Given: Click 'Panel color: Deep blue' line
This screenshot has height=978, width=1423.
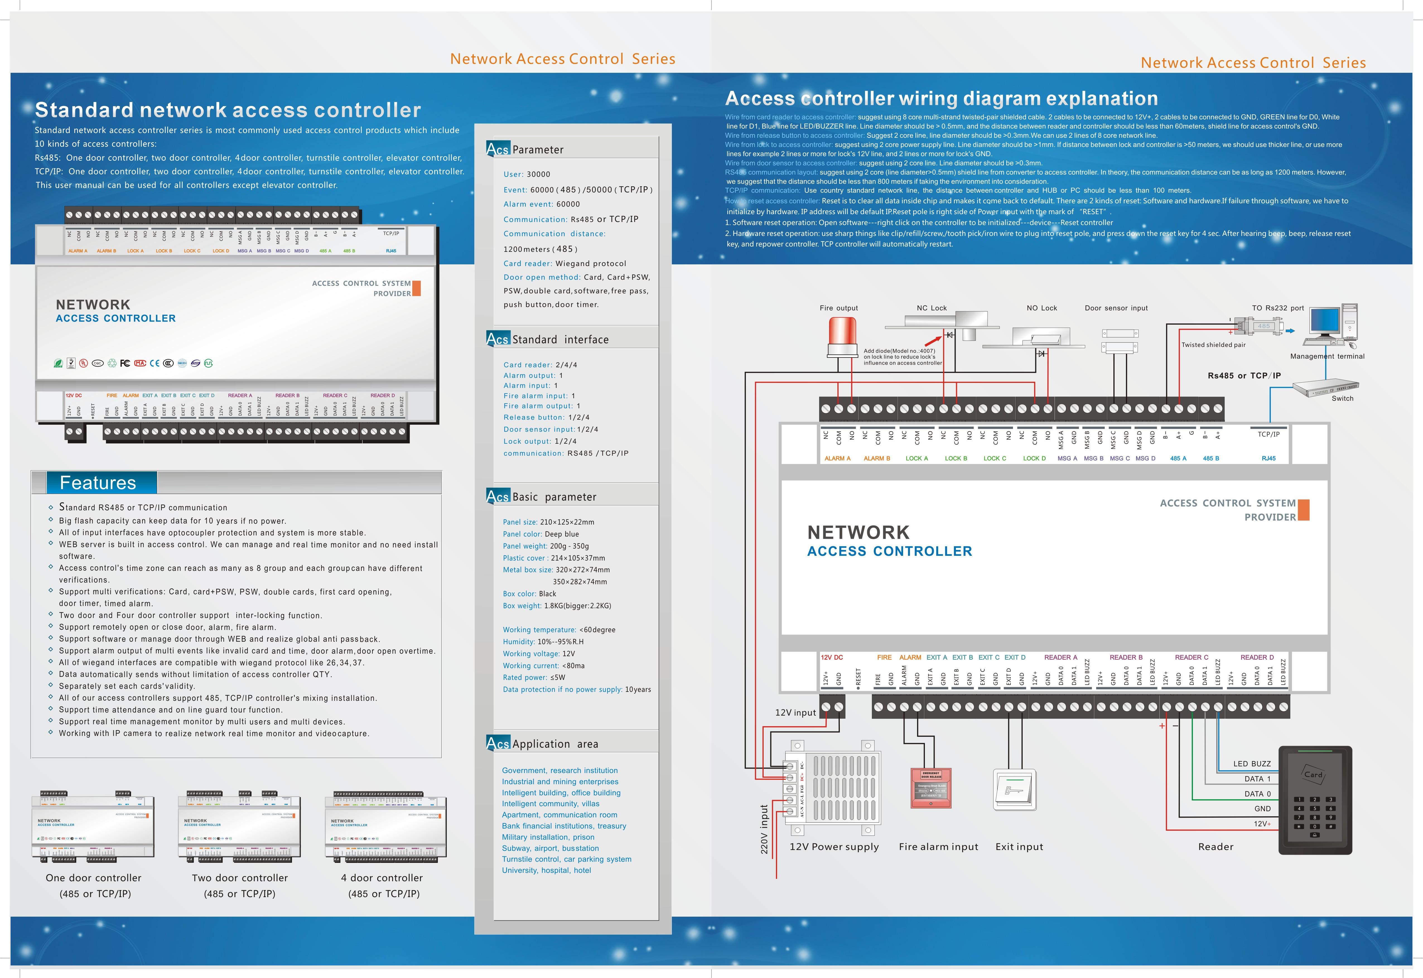Looking at the screenshot, I should [541, 534].
